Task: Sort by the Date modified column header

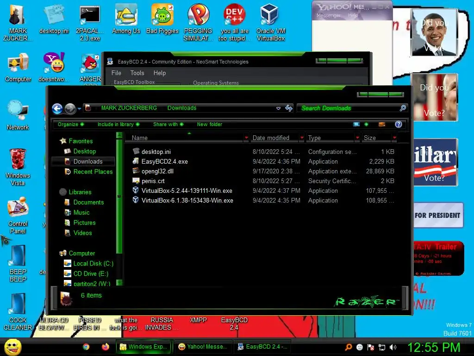Action: (x=274, y=138)
